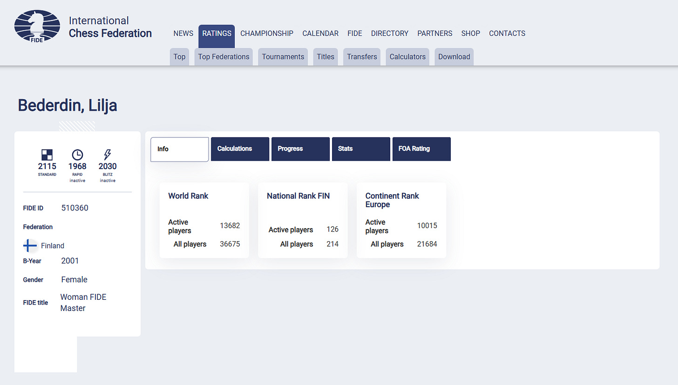Screen dimensions: 678x385
Task: Click the standard rating 2115
Action: [x=47, y=166]
